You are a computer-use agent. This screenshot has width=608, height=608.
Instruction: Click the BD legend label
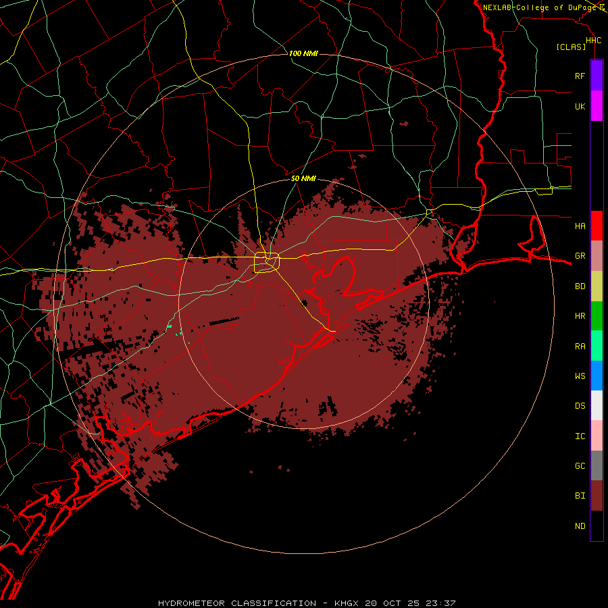click(580, 286)
